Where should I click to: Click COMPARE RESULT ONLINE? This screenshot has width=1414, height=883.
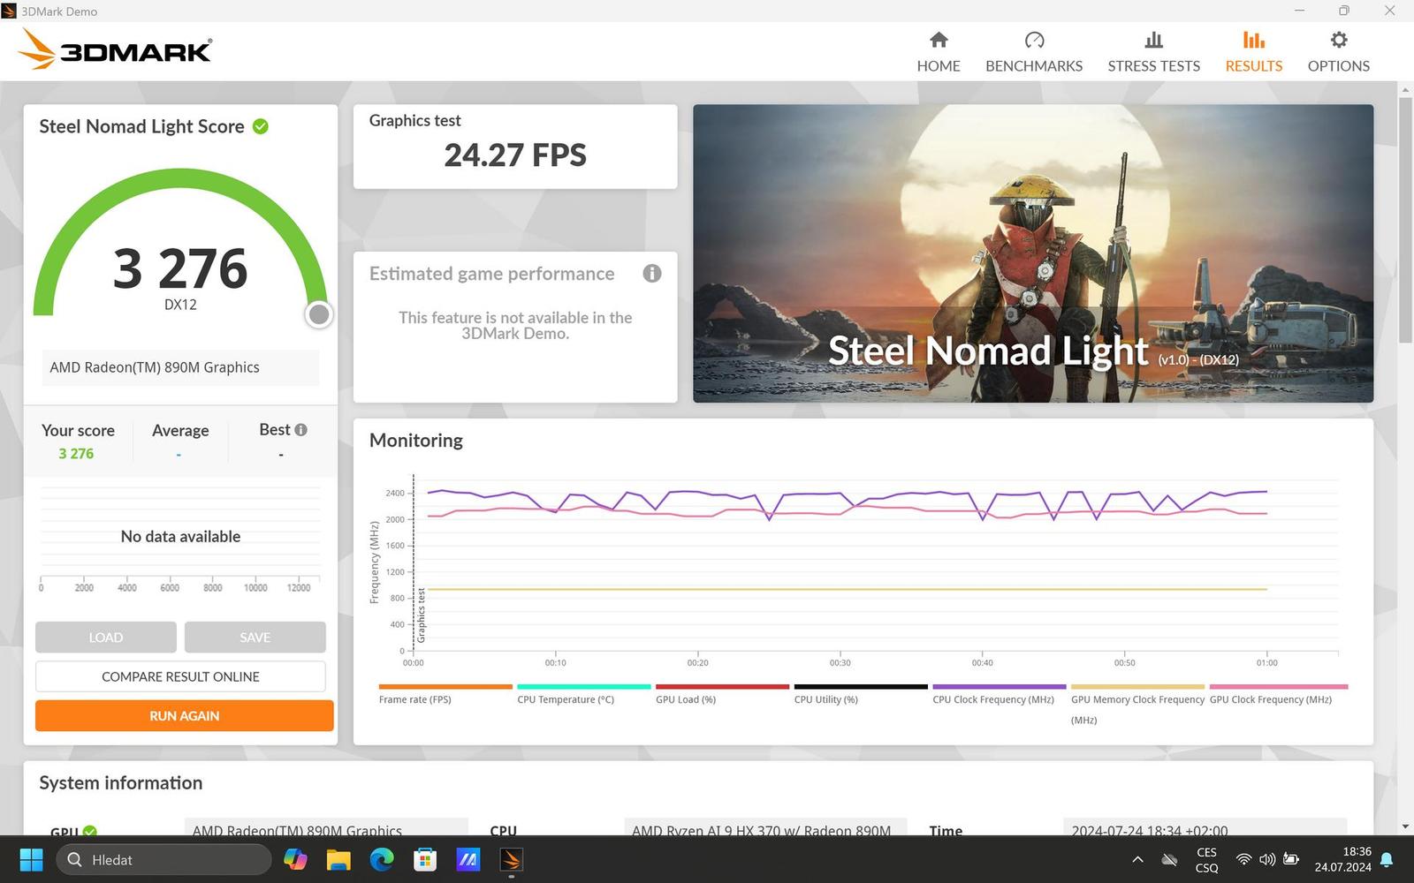pyautogui.click(x=180, y=676)
